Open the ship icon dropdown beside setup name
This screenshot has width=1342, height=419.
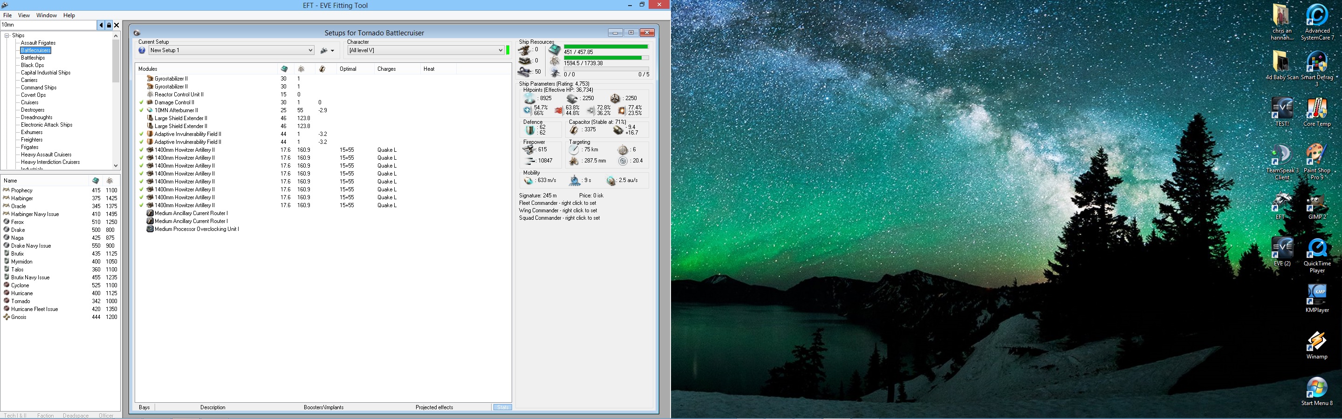point(327,50)
